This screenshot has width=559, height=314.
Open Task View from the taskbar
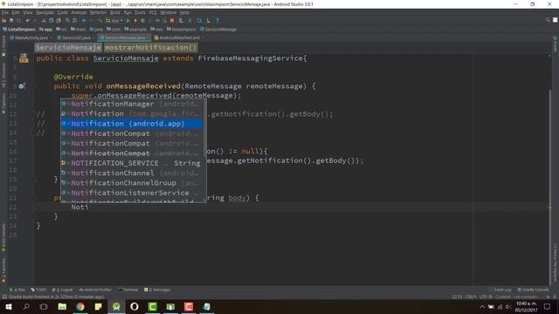(x=44, y=306)
